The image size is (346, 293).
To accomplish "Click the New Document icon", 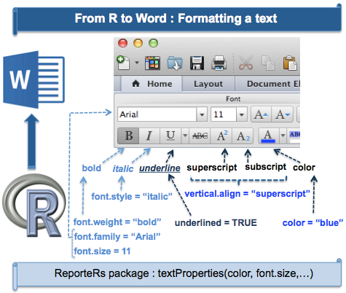I will point(123,63).
